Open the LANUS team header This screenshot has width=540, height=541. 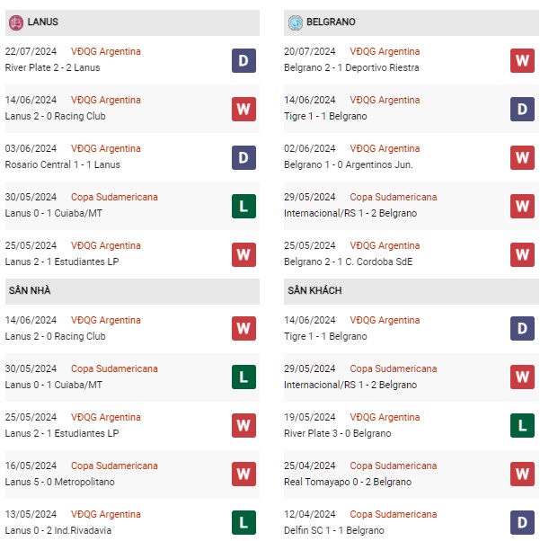(132, 22)
